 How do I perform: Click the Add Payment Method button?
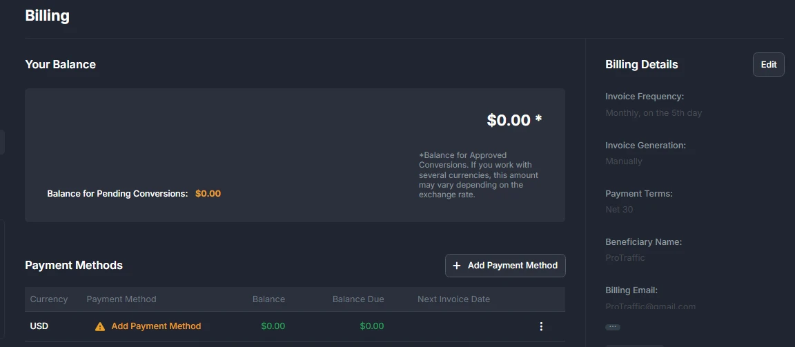click(x=505, y=266)
